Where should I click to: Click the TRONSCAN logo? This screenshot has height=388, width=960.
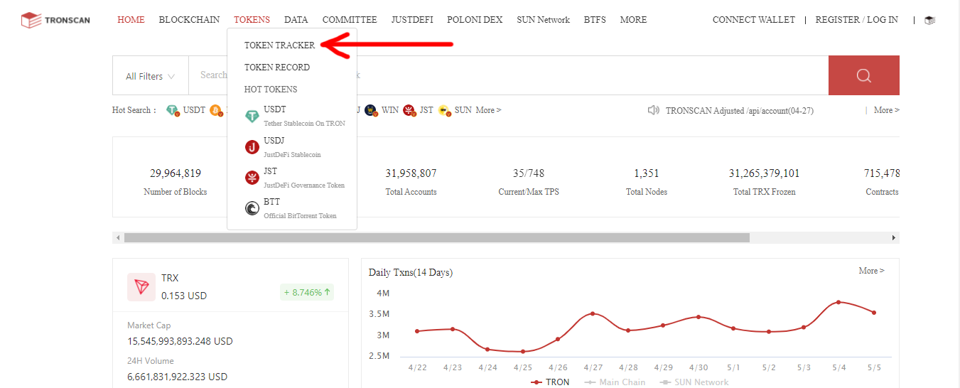tap(55, 20)
